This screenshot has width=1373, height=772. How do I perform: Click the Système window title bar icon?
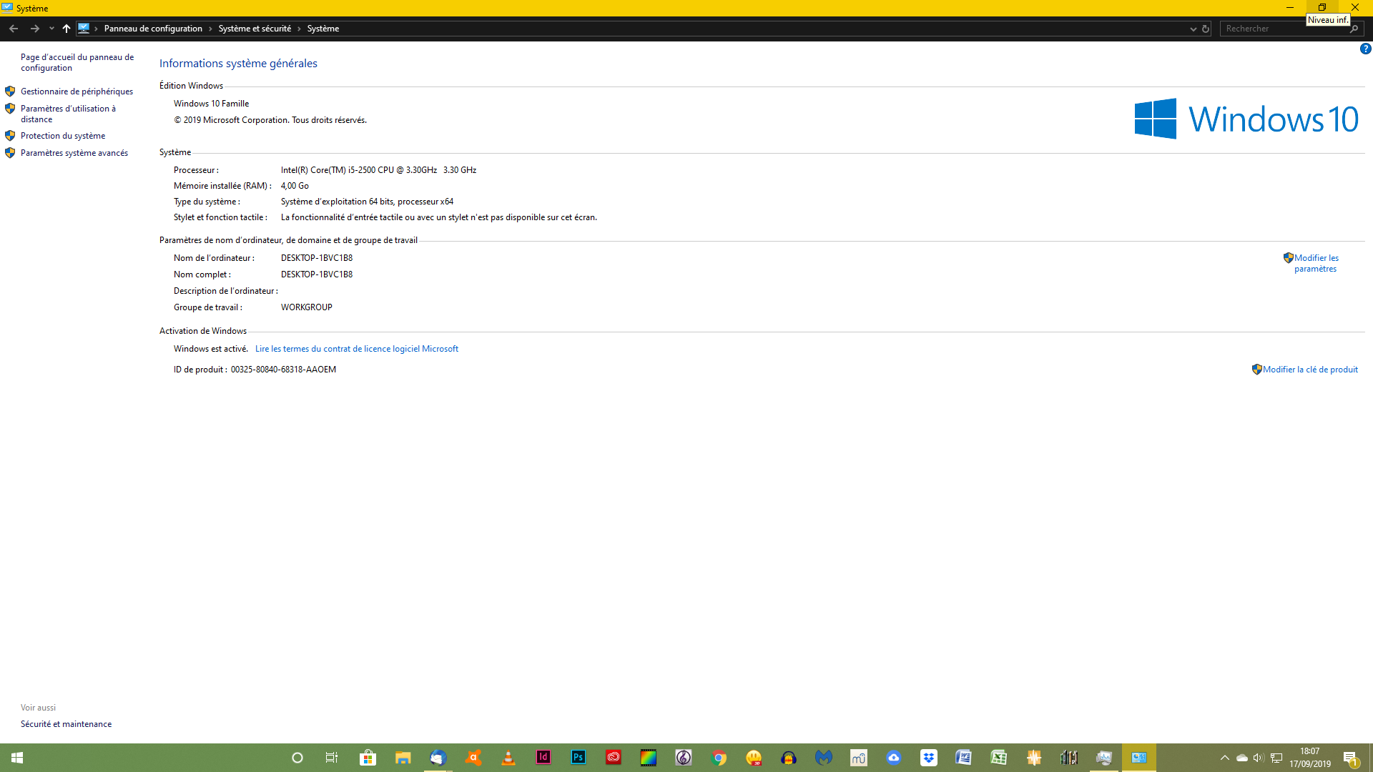point(7,8)
